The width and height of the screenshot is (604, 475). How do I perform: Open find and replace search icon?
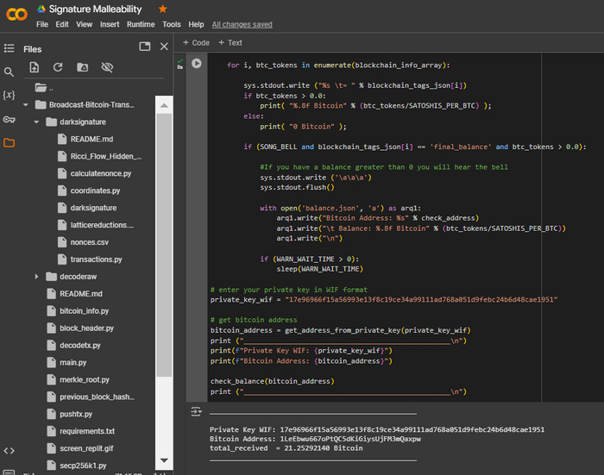click(x=9, y=72)
